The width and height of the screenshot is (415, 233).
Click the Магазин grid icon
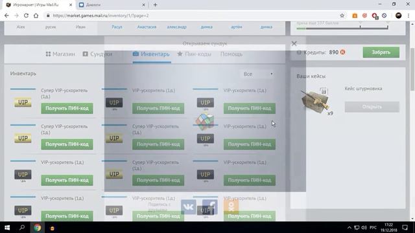tap(48, 54)
